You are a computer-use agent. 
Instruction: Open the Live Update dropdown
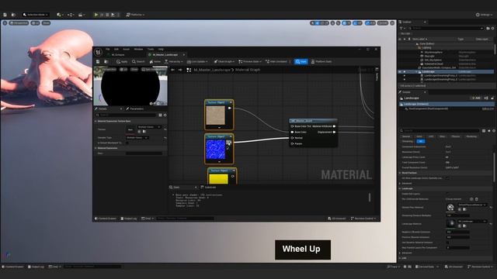pyautogui.click(x=197, y=62)
